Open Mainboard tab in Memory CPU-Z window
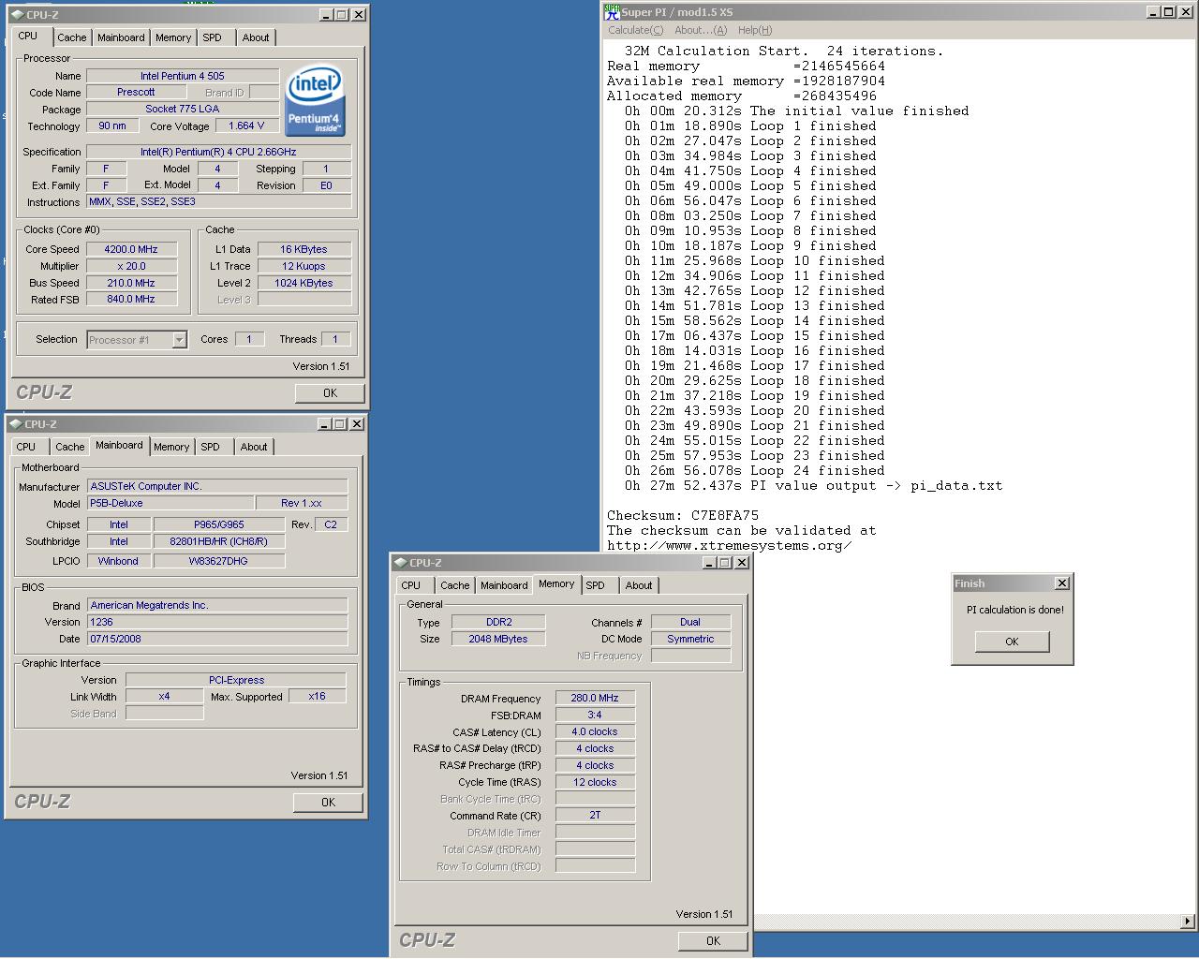1199x959 pixels. coord(504,585)
